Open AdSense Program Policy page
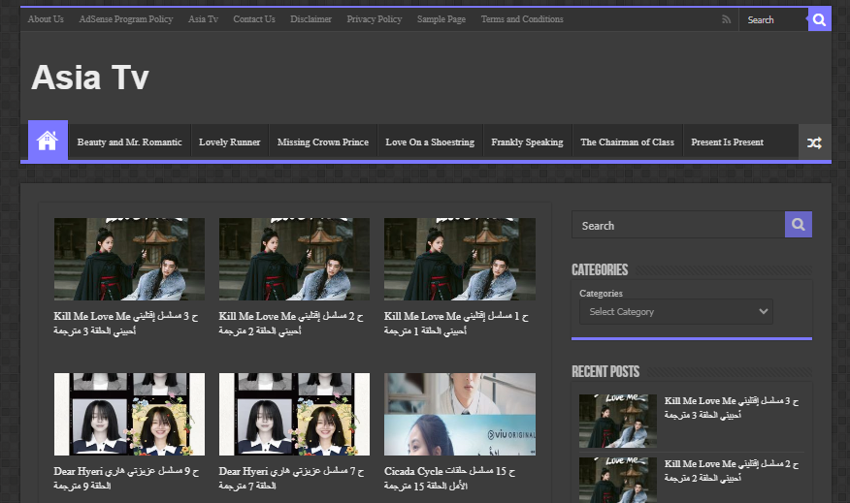Screen dimensions: 850x503 point(126,19)
